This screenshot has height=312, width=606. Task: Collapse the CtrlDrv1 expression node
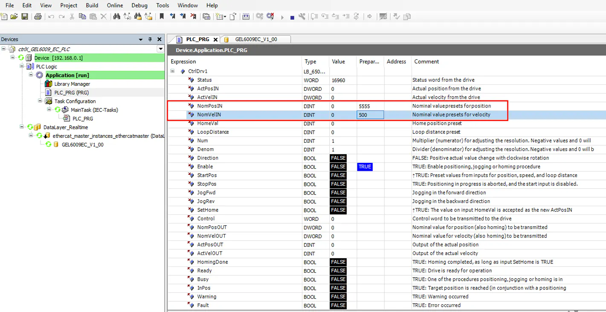173,71
